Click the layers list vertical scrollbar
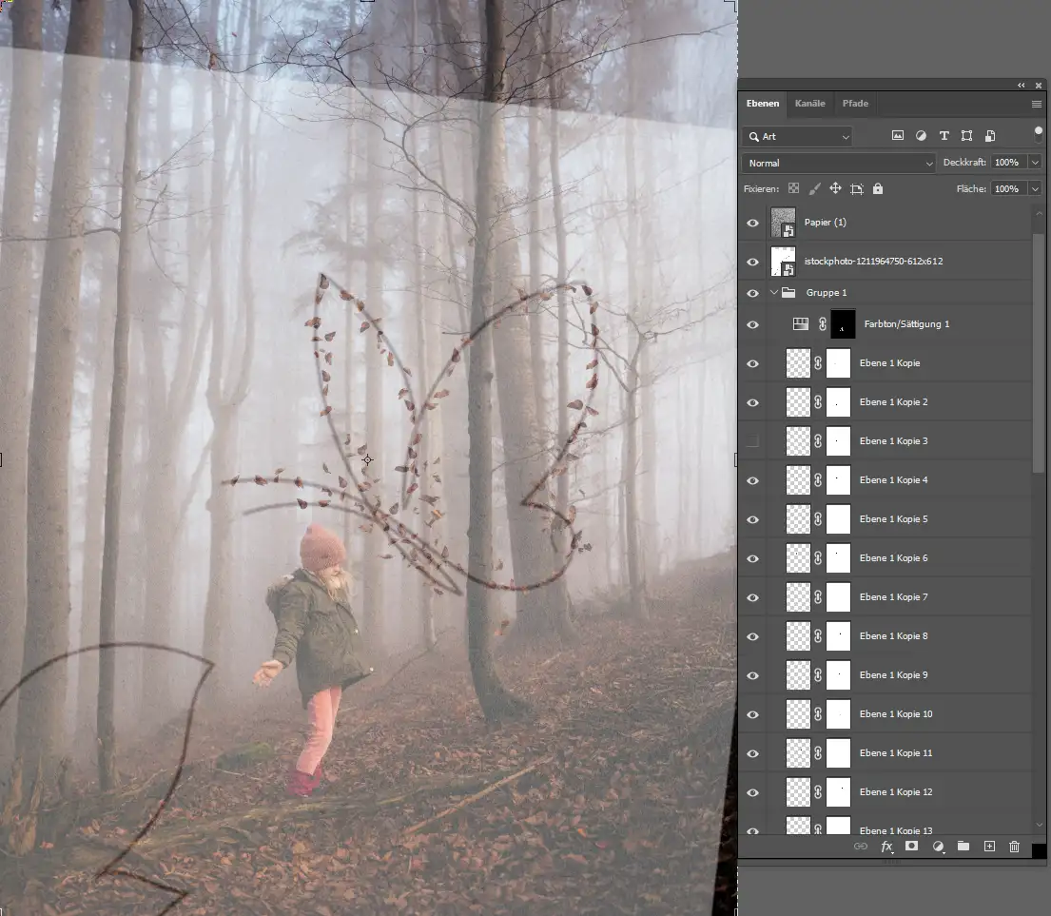The image size is (1051, 916). coord(1039,354)
